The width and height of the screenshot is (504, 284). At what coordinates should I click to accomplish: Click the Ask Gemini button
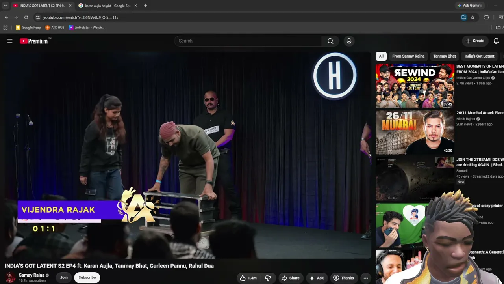469,6
